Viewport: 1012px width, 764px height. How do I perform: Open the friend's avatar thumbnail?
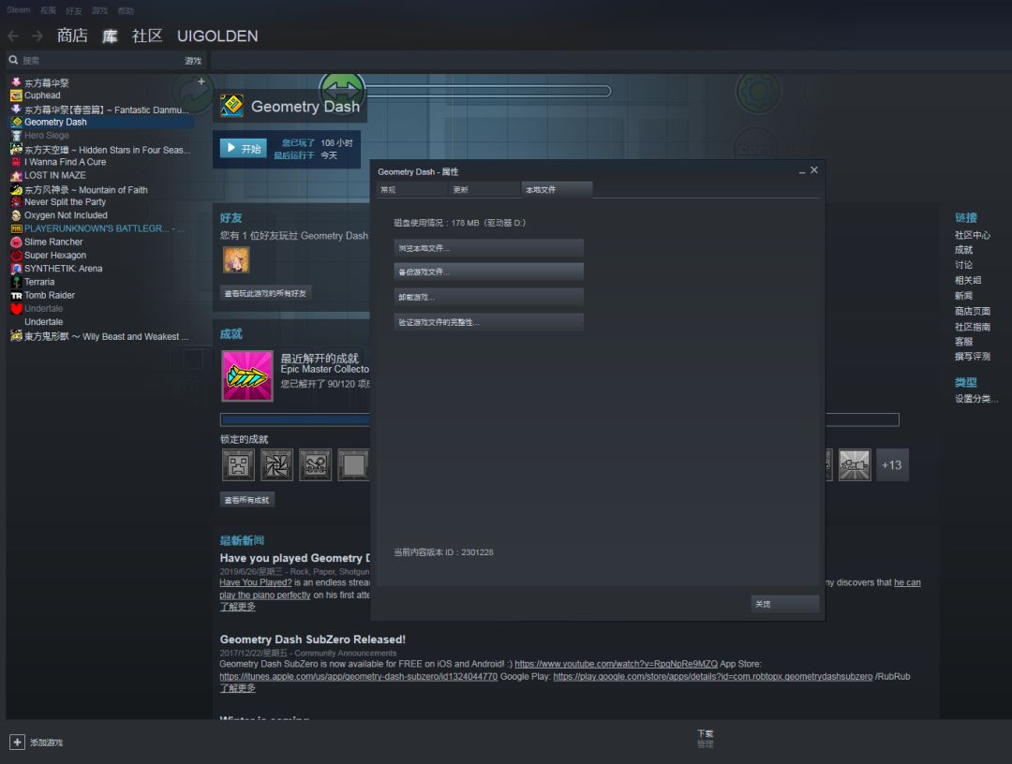(x=236, y=260)
